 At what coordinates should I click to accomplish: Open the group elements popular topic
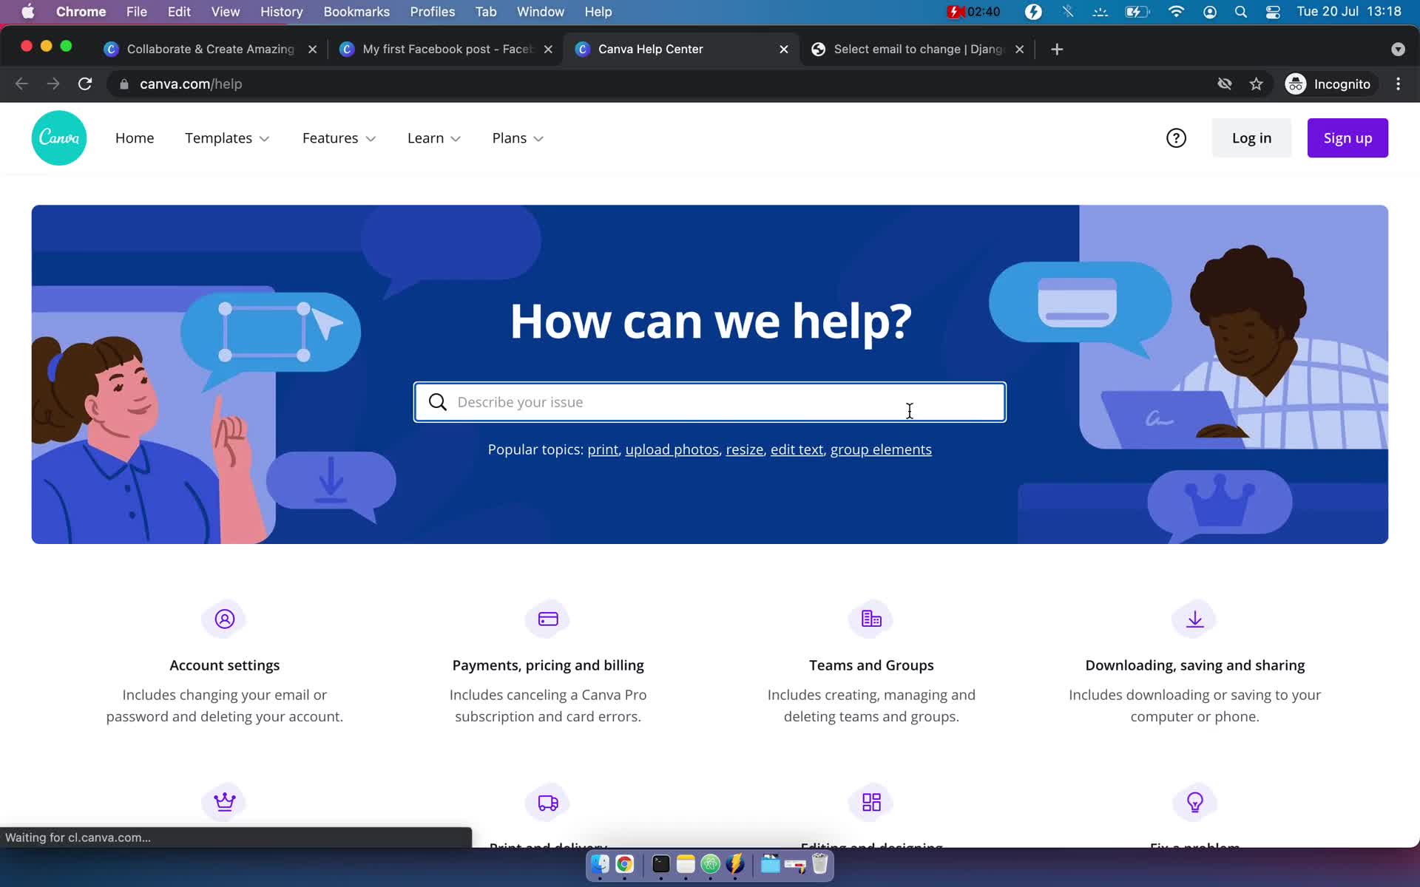point(881,449)
